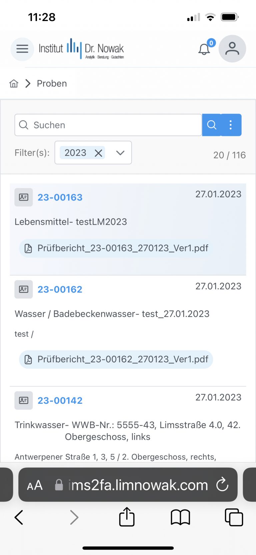Screen dimensions: 256x555
Task: Open sample 23-00163 link
Action: 60,197
